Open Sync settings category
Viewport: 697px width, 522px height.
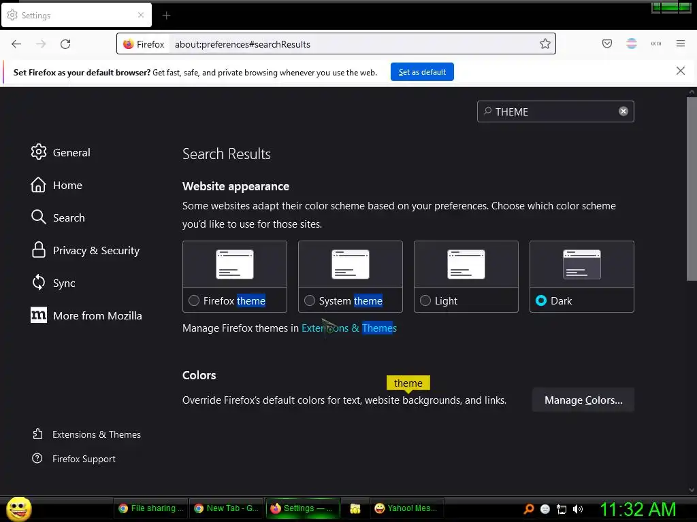(x=53, y=283)
